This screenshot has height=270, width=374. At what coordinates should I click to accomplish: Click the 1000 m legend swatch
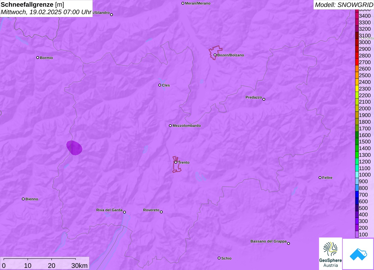(x=357, y=175)
